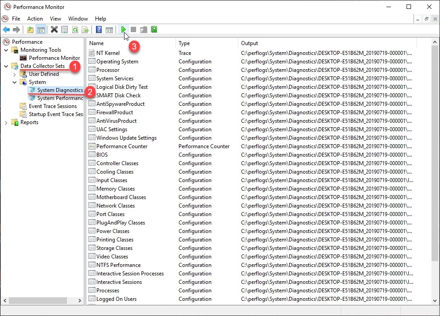Click the inner MDI minimize button

[418, 19]
